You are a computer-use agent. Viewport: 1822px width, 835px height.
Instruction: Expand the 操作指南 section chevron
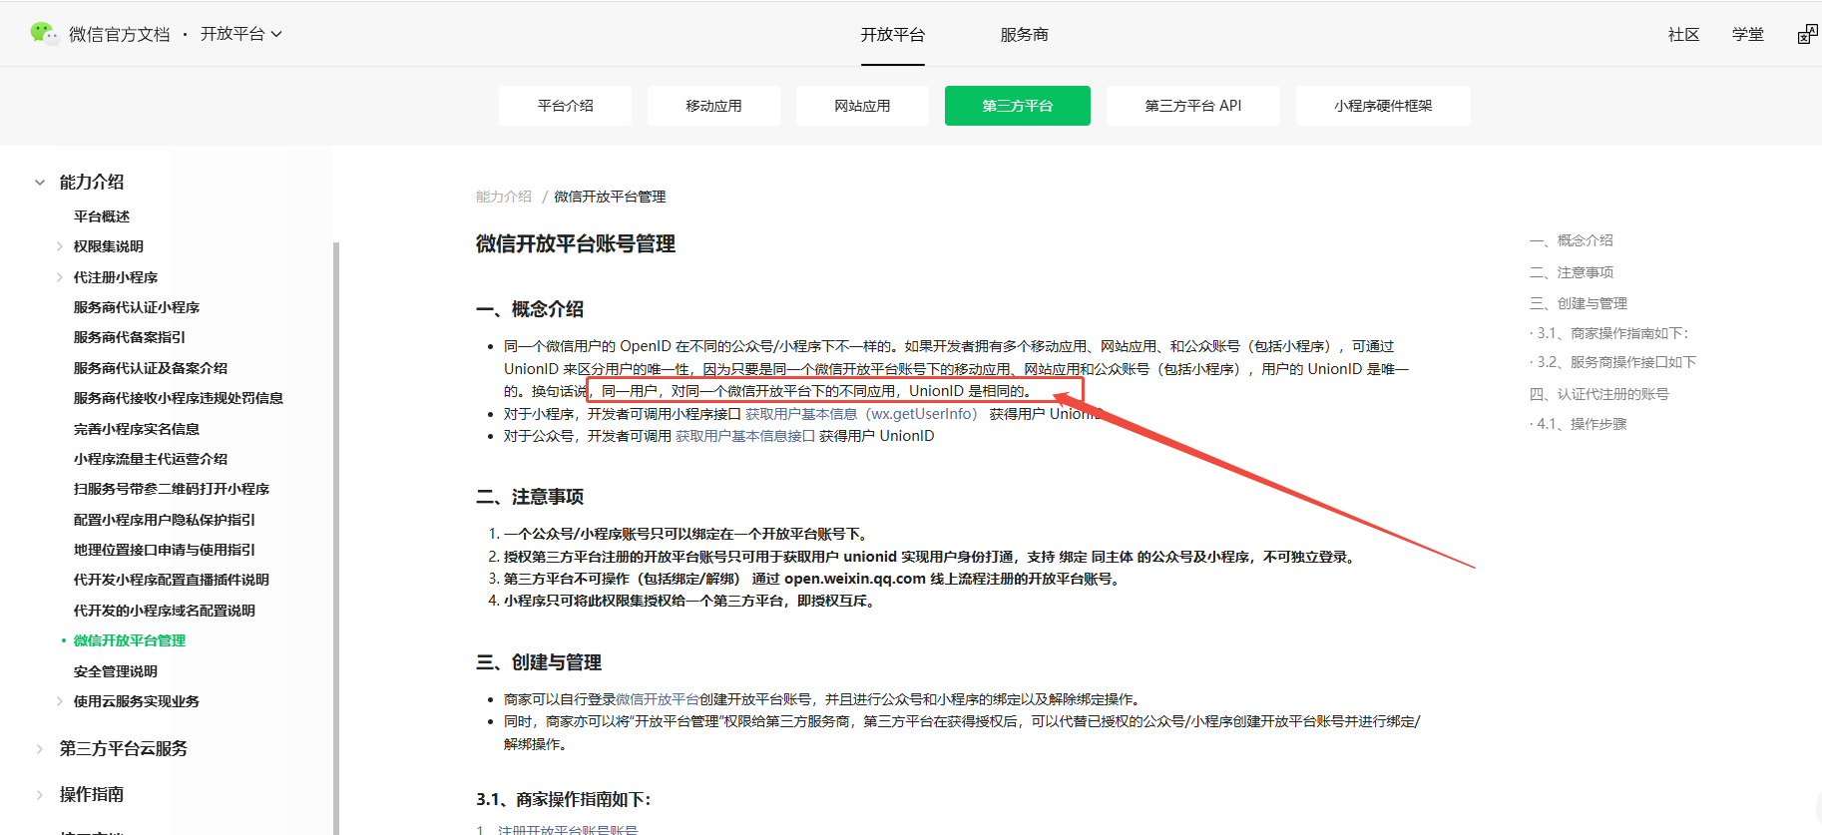[x=40, y=795]
